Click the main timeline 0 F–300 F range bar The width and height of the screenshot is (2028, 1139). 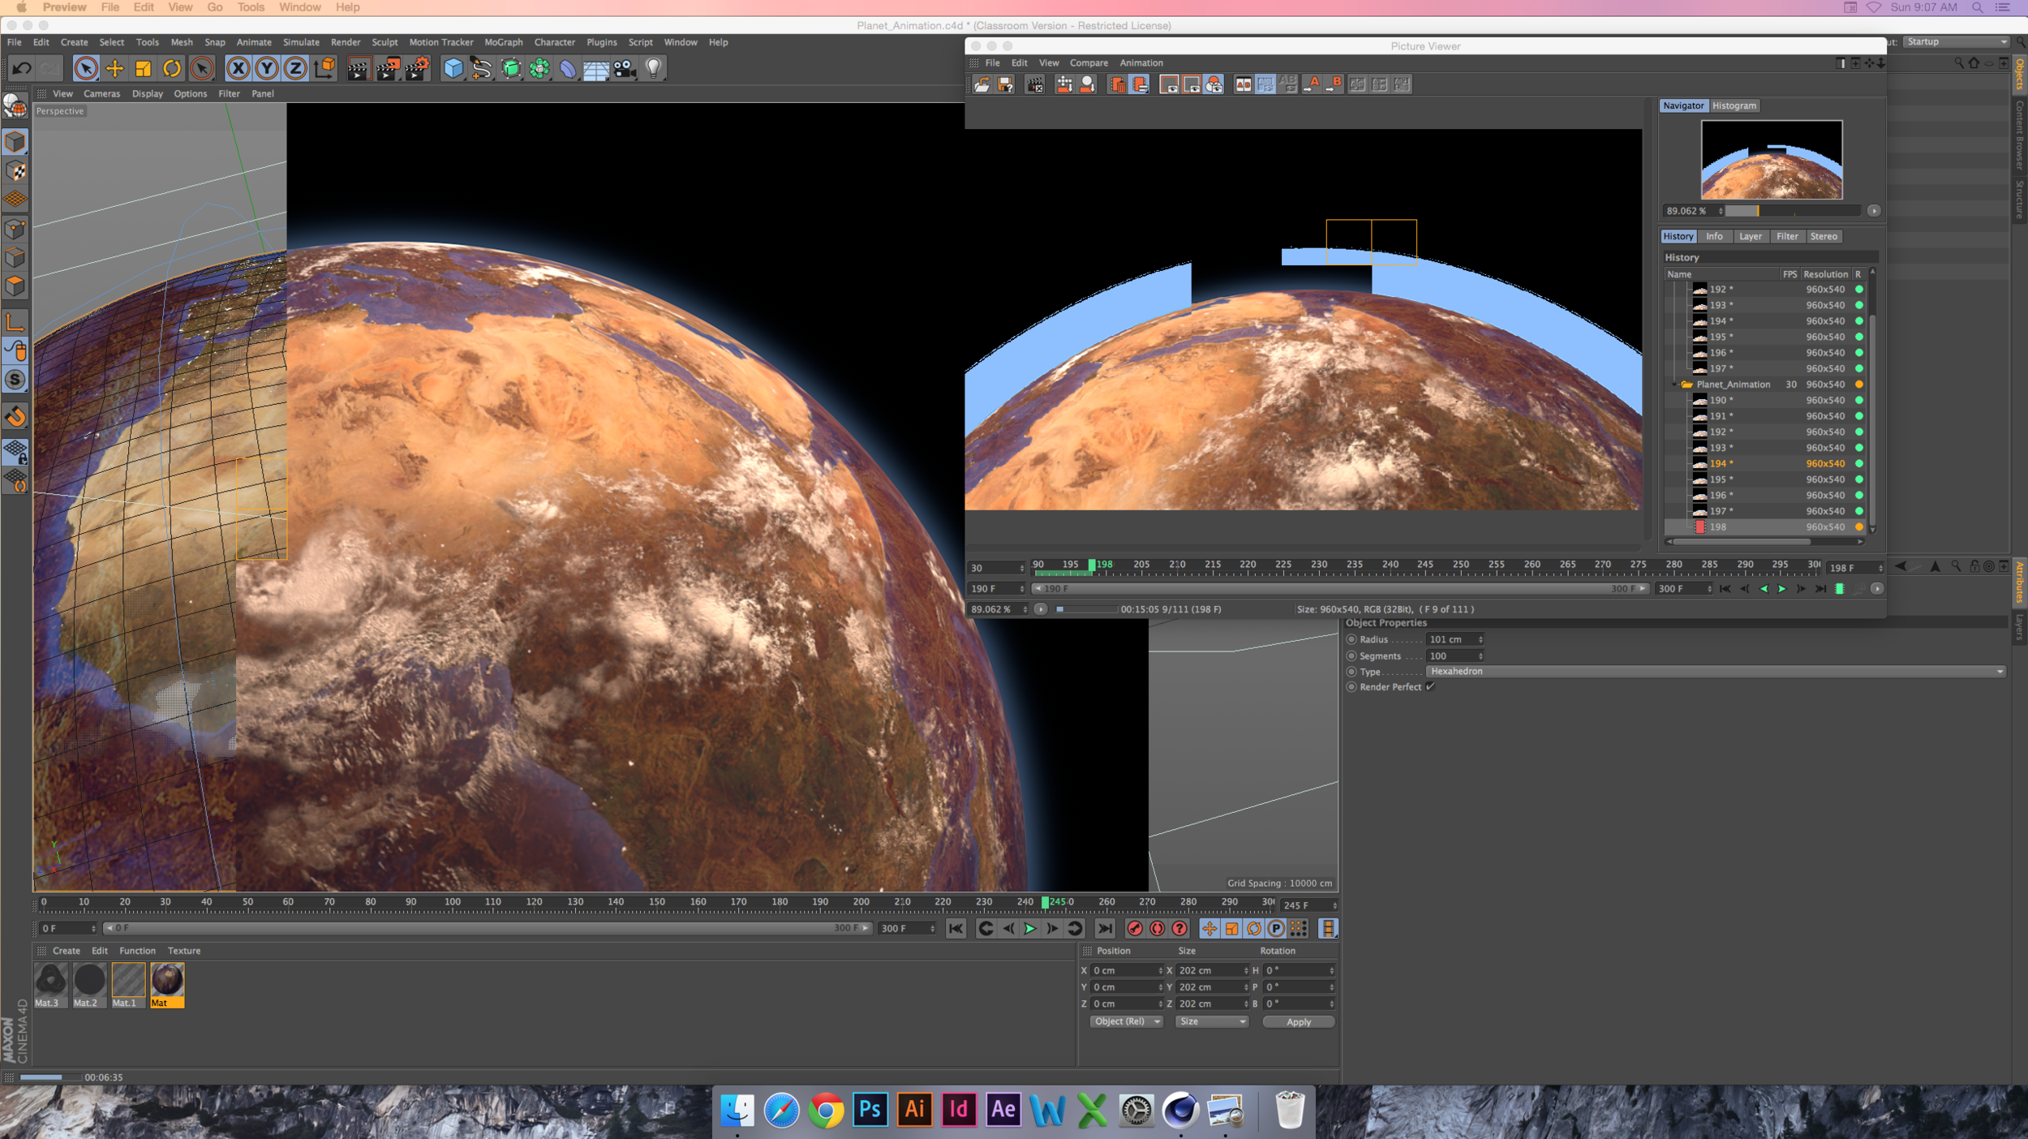coord(488,928)
